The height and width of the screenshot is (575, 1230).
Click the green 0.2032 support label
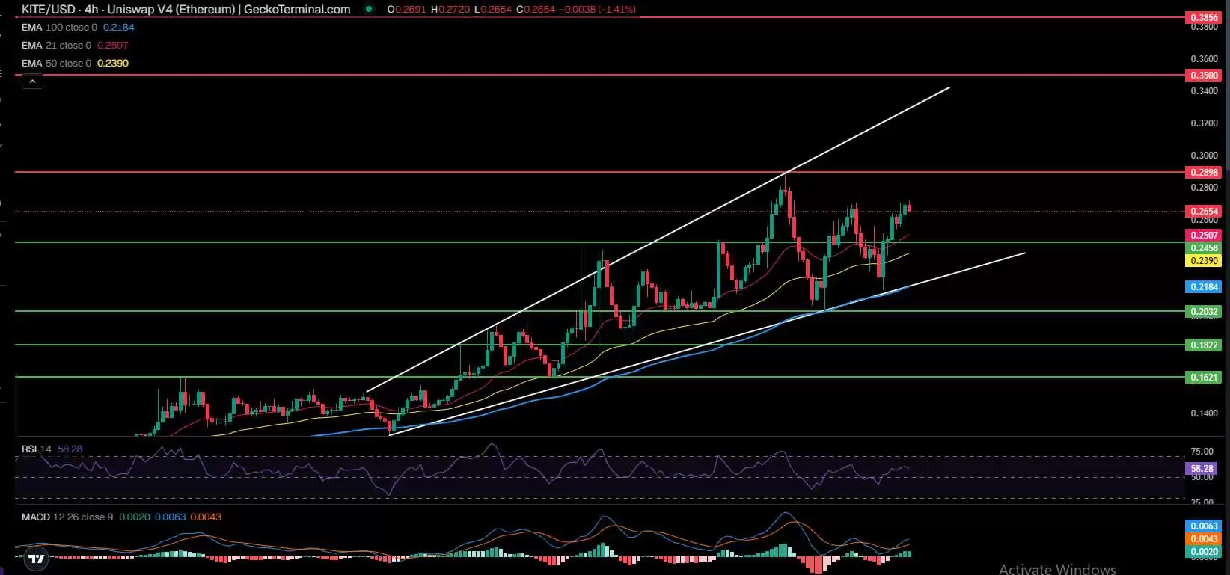coord(1203,311)
